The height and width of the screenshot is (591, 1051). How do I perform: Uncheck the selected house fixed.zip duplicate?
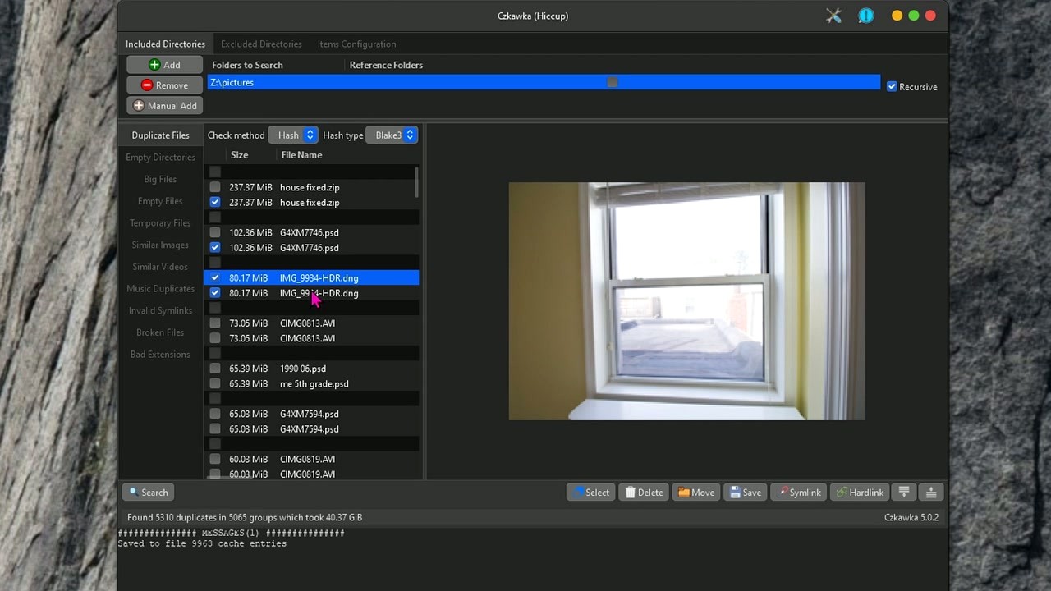pyautogui.click(x=214, y=203)
